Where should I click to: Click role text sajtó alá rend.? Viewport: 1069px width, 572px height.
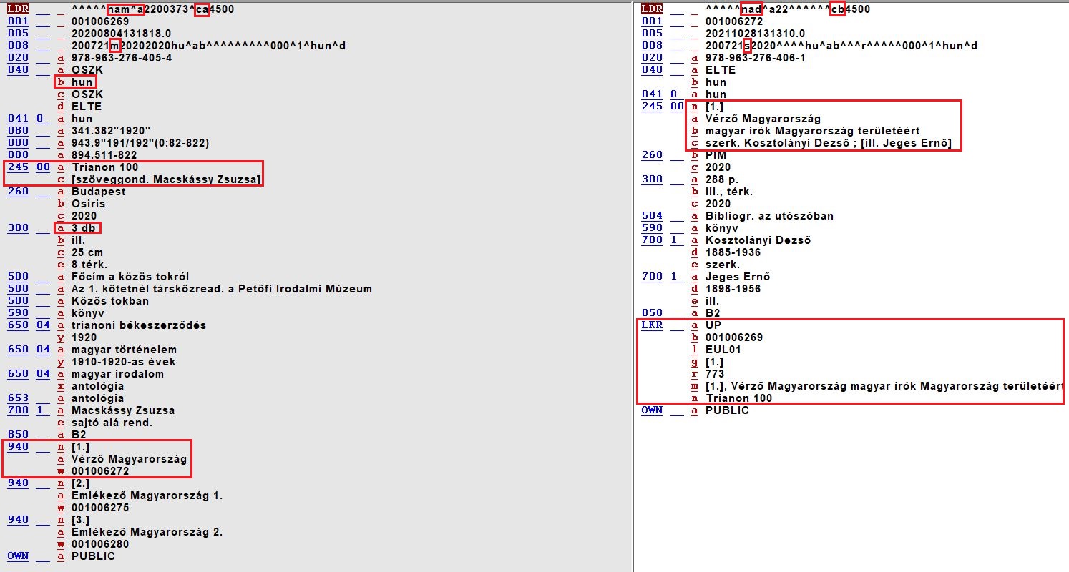coord(112,423)
